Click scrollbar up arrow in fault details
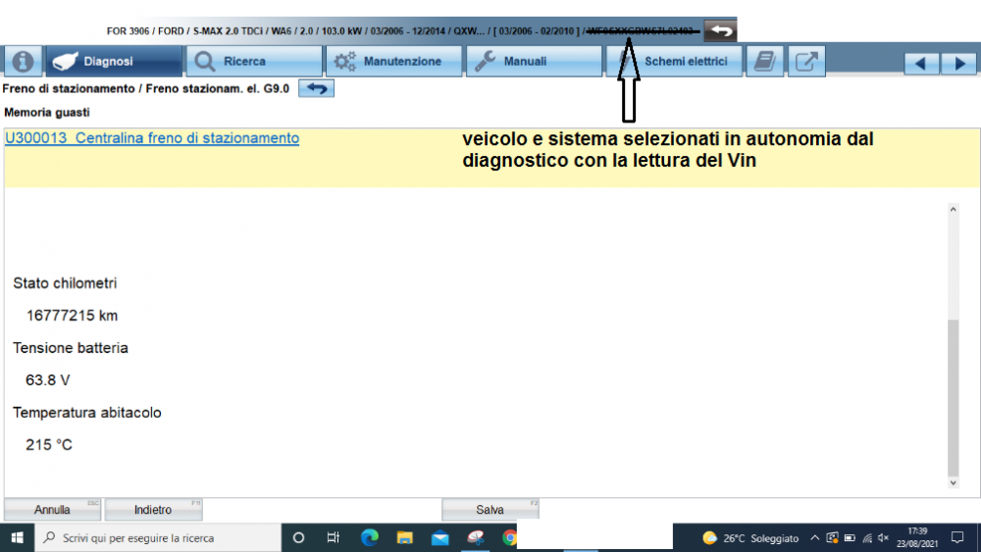981x552 pixels. click(953, 210)
